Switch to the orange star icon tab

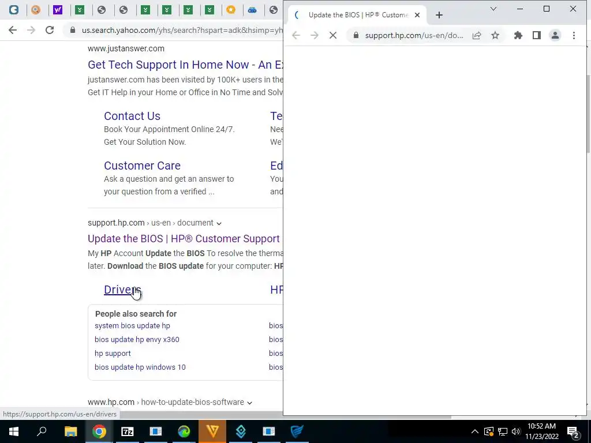(x=231, y=10)
